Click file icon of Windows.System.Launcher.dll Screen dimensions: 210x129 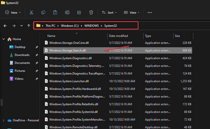pyautogui.click(x=46, y=81)
